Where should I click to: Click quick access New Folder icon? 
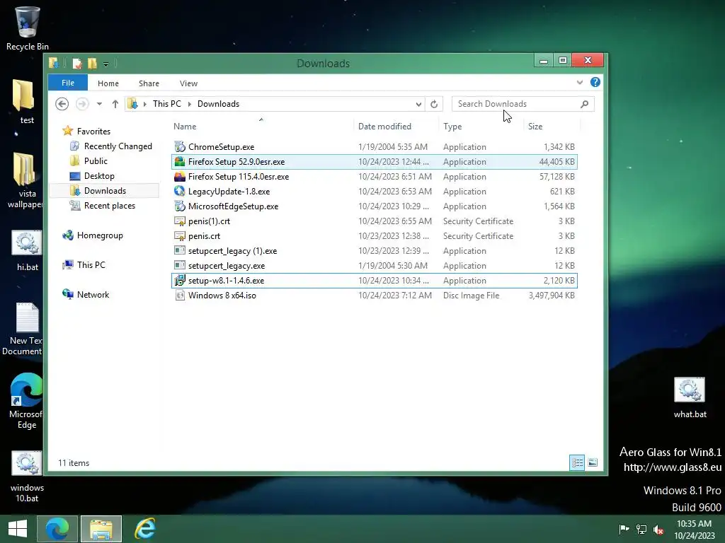(93, 63)
